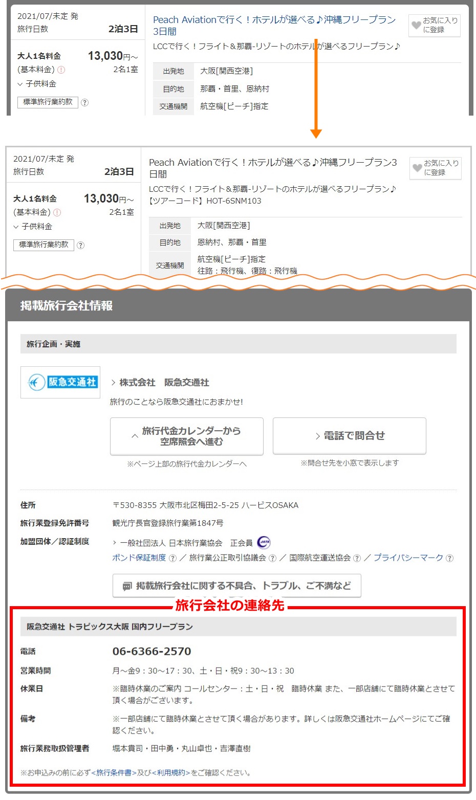Click the red info icon beside 基本料金 in top listing
The width and height of the screenshot is (476, 800).
pos(61,70)
